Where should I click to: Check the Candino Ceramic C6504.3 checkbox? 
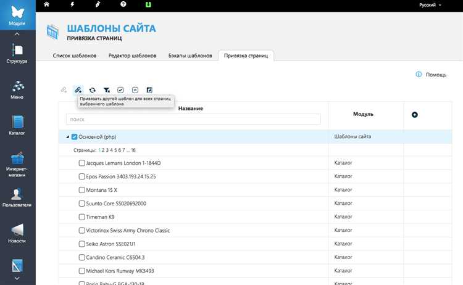(x=81, y=257)
